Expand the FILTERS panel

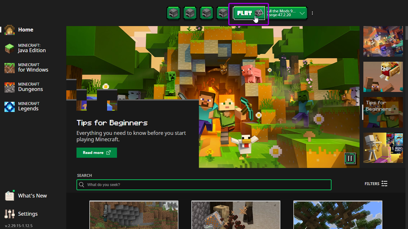pyautogui.click(x=376, y=184)
